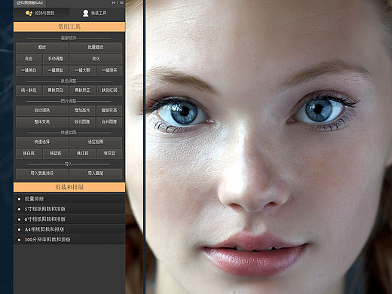Click the 合并图像 button
The height and width of the screenshot is (294, 392).
click(109, 122)
